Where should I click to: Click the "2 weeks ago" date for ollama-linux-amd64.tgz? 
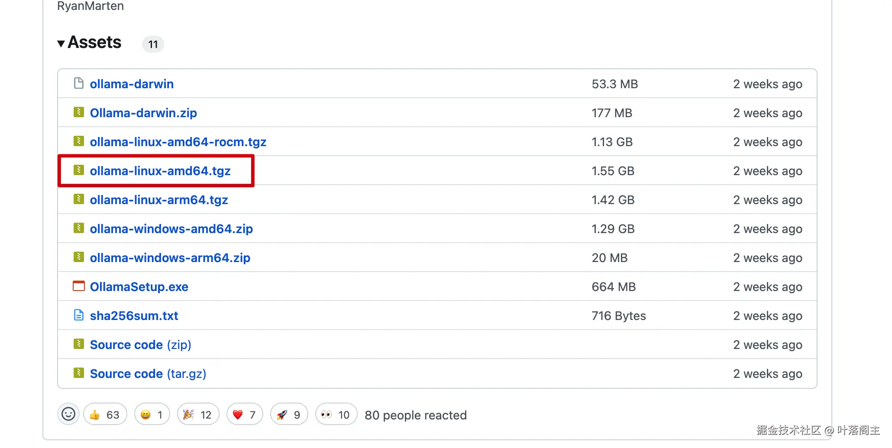click(x=768, y=171)
